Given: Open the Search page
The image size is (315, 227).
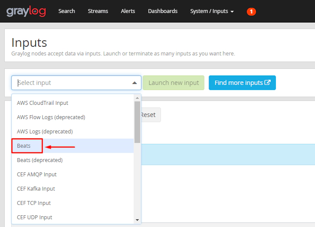Looking at the screenshot, I should click(67, 11).
